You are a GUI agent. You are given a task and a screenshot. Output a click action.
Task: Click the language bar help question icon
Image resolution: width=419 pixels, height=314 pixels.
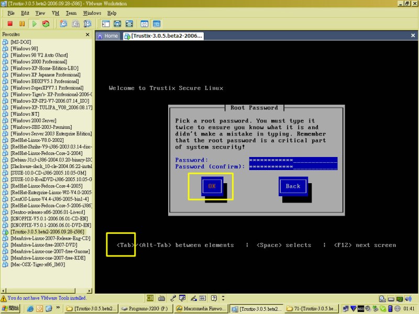click(214, 298)
